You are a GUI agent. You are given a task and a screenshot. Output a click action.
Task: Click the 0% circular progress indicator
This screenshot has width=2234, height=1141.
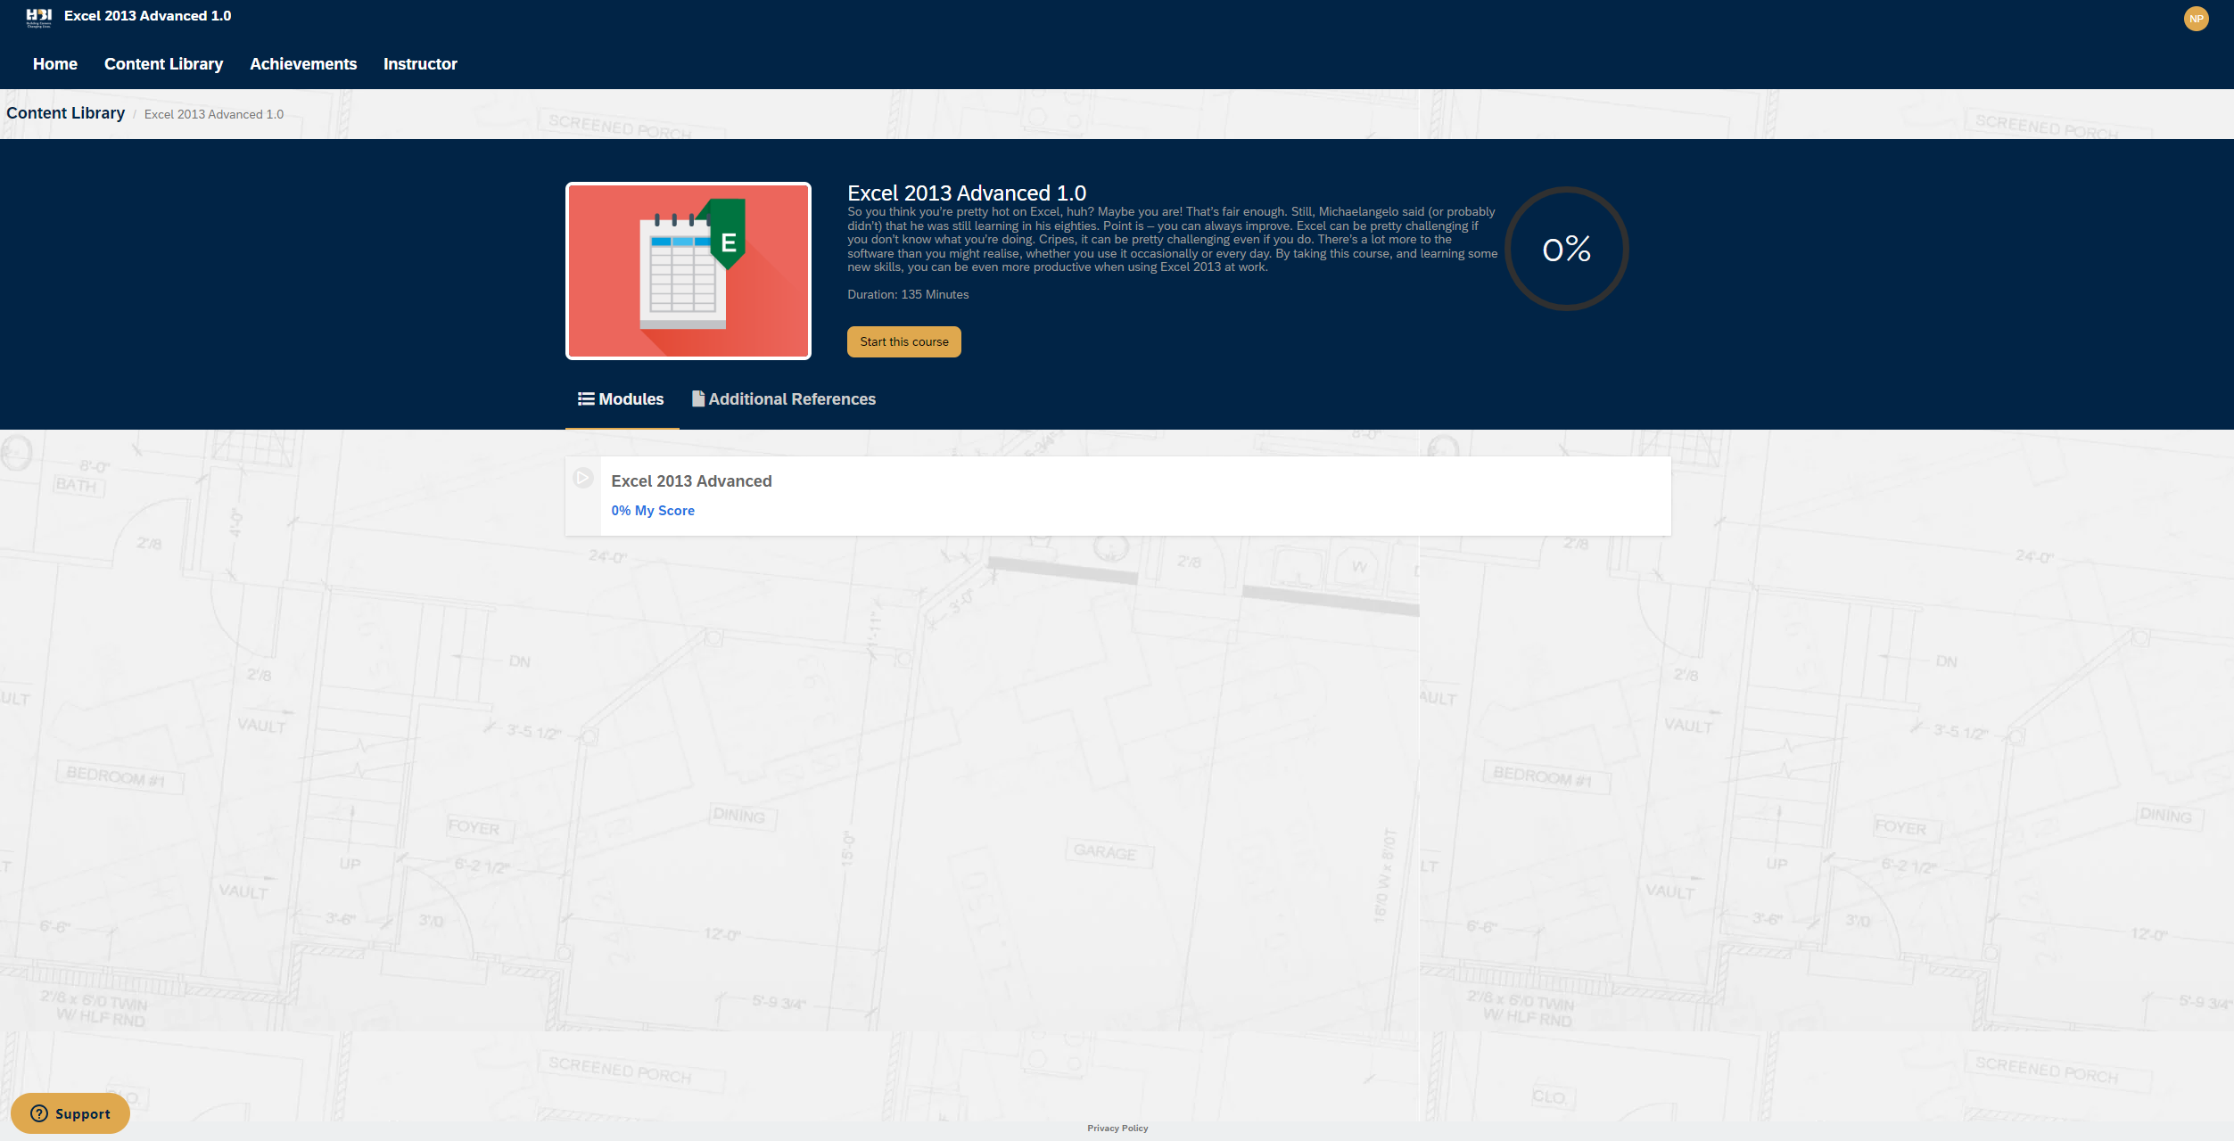pyautogui.click(x=1566, y=249)
